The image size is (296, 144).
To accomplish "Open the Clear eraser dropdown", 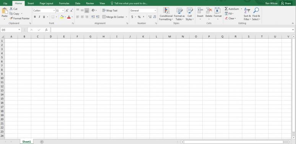I will click(231, 18).
